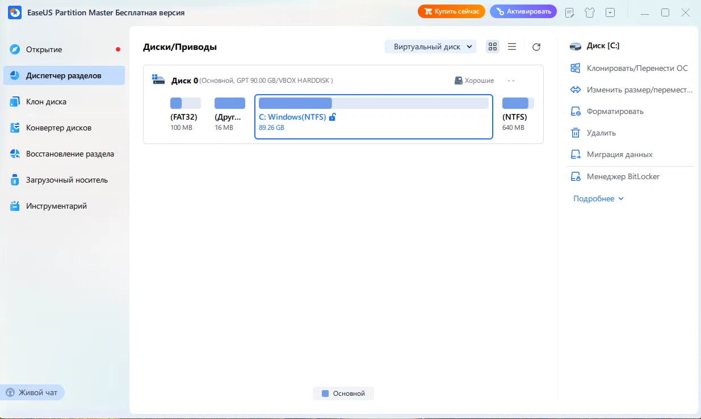Open the task list notes icon

tap(570, 12)
